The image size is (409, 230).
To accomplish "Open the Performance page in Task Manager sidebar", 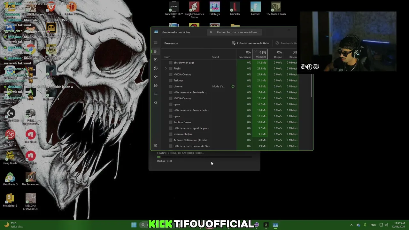I will click(x=156, y=60).
